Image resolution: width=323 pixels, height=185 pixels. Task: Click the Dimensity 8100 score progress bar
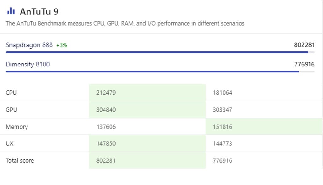coord(160,72)
